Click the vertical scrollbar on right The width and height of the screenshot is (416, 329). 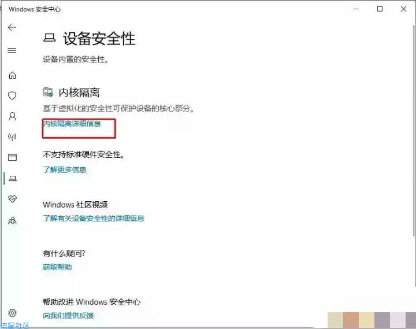tap(414, 130)
